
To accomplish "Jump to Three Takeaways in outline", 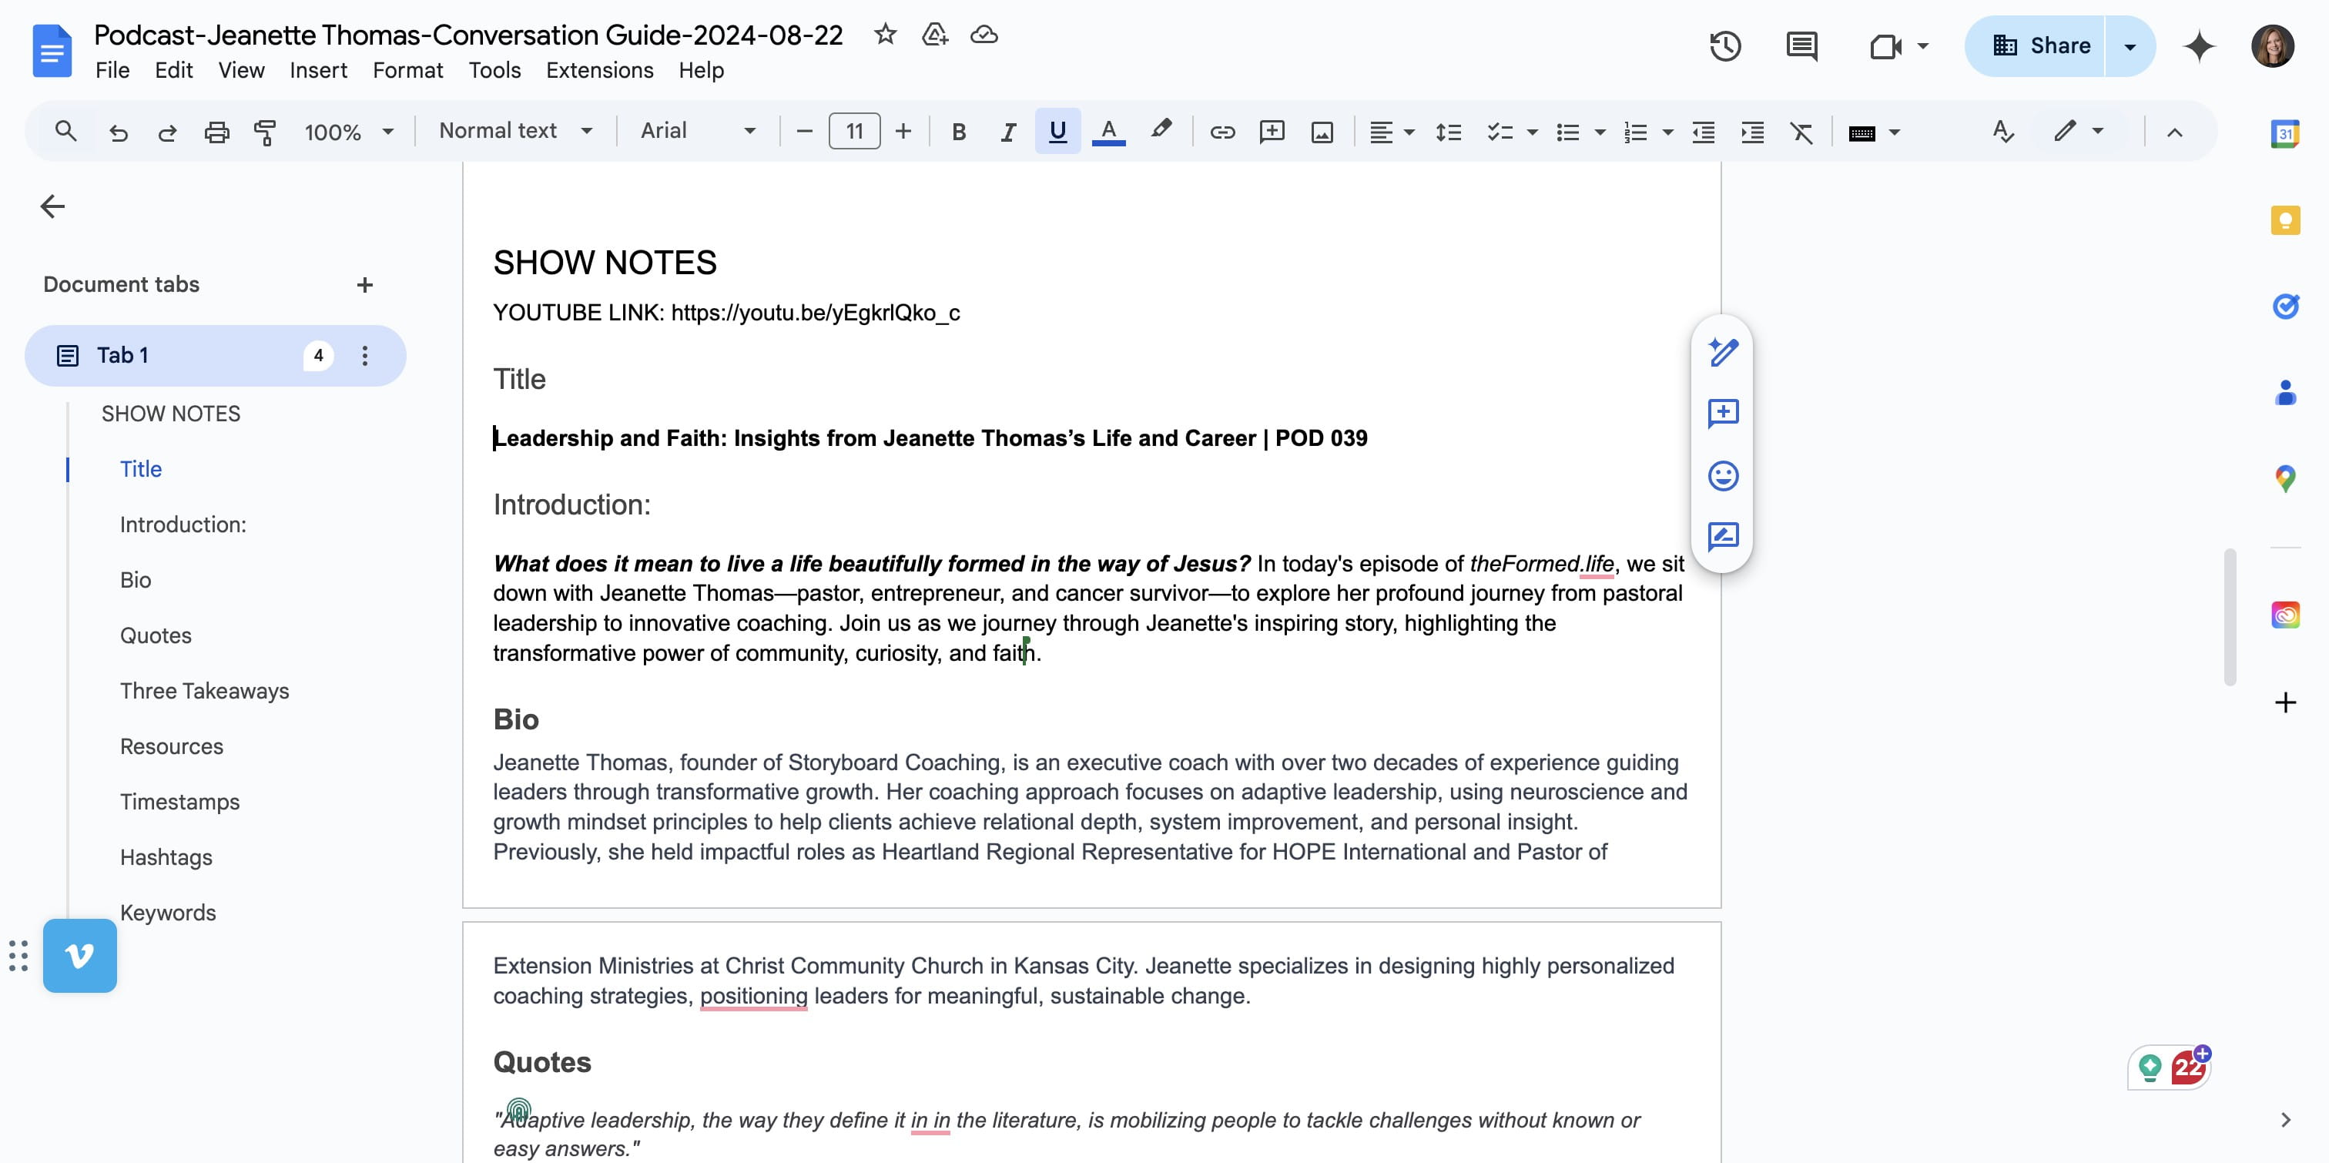I will point(204,691).
